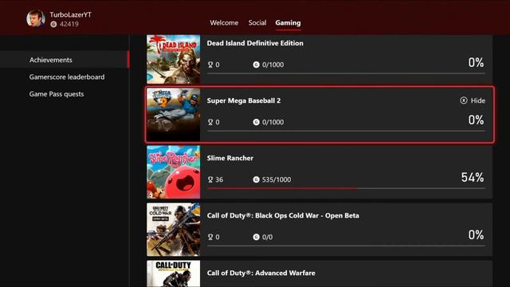Click the 0/1000 gamerscore for Dead Island
Viewport: 510px width, 287px height.
(x=273, y=65)
